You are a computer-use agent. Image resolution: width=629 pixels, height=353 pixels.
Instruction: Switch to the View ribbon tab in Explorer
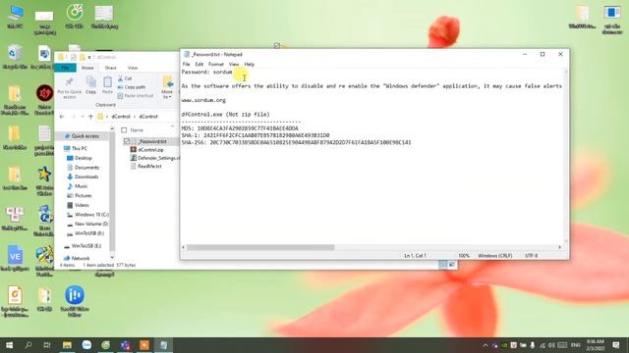[x=133, y=68]
